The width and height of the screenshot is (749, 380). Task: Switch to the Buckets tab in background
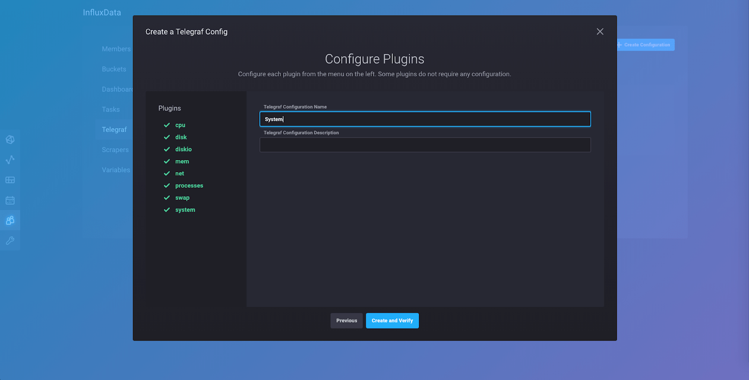point(114,69)
